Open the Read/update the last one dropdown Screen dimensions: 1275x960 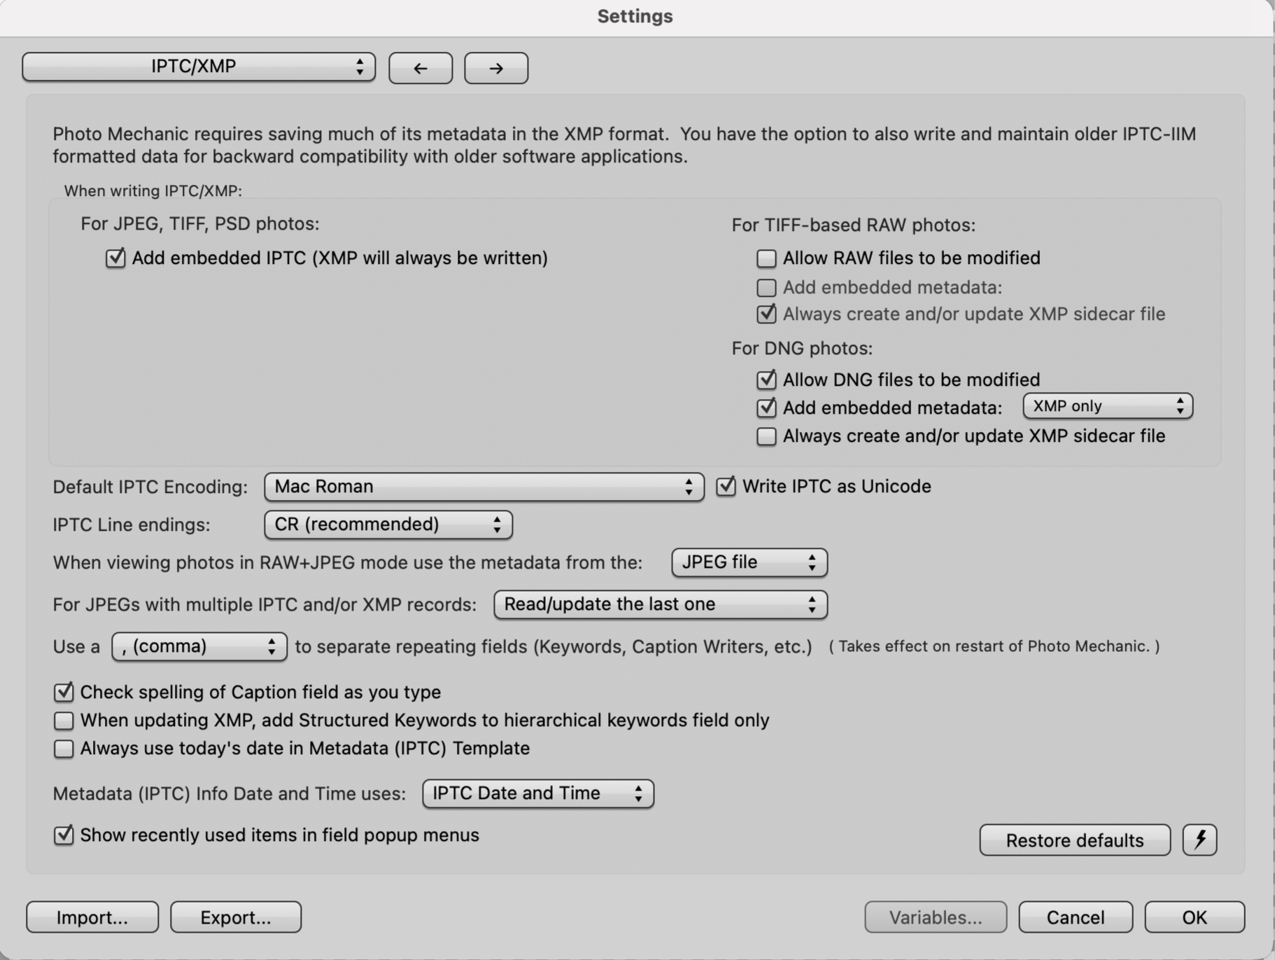click(661, 604)
